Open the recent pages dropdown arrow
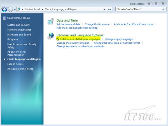Viewport: 168px width, 126px height. [x=15, y=10]
